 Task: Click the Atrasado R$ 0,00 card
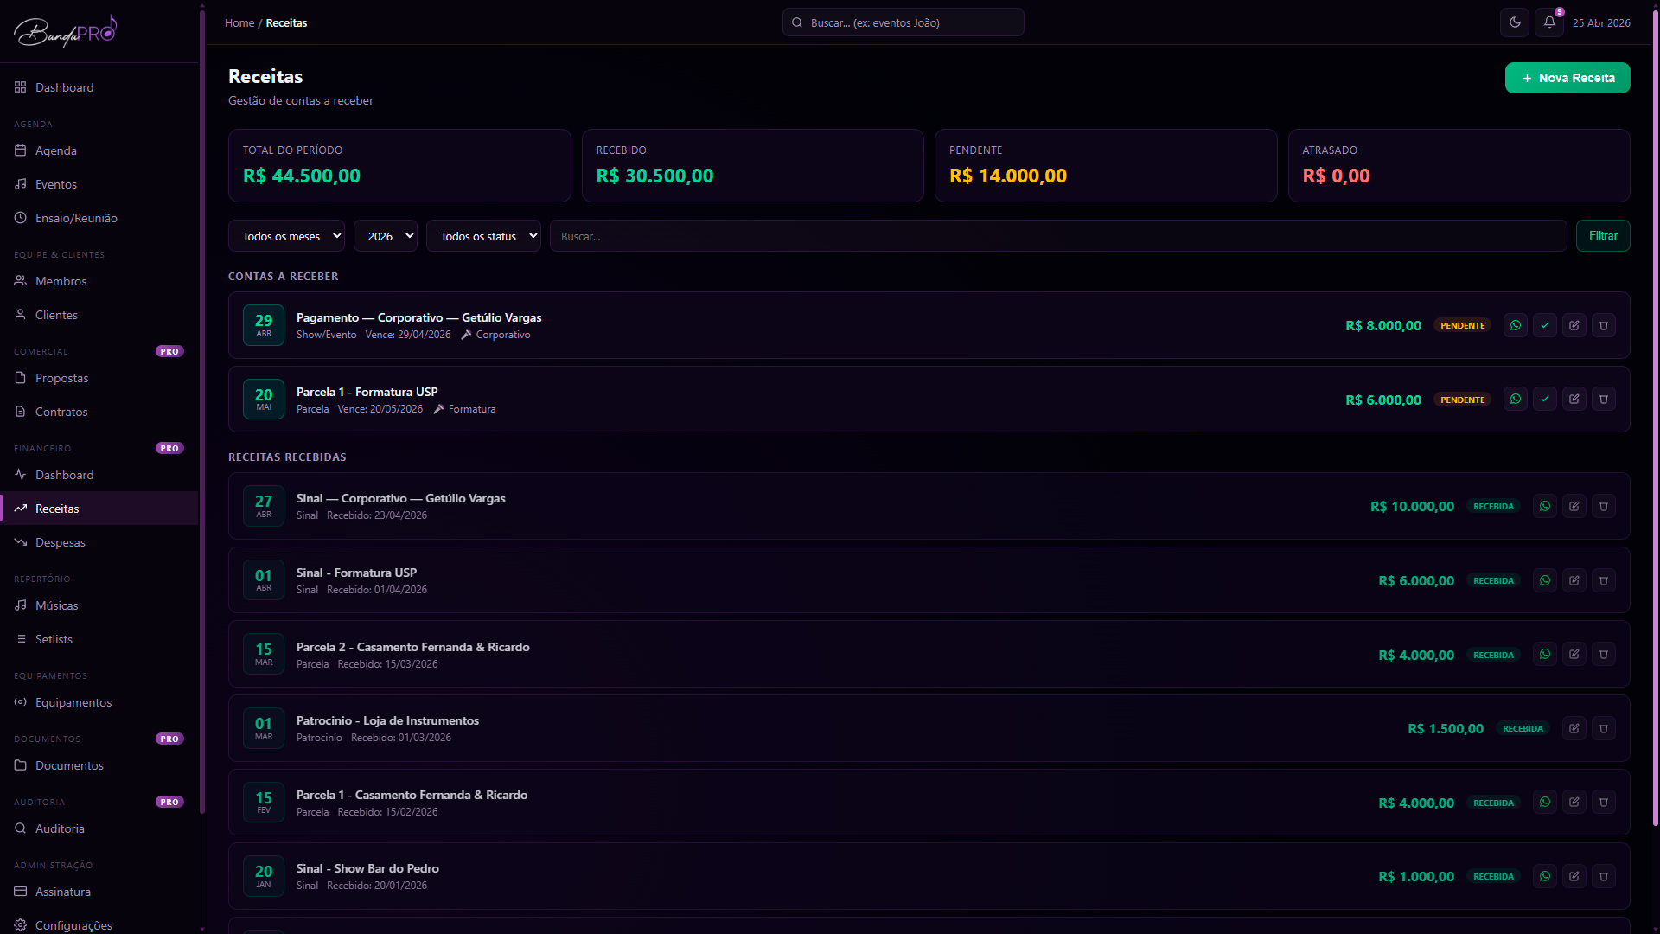(1459, 165)
